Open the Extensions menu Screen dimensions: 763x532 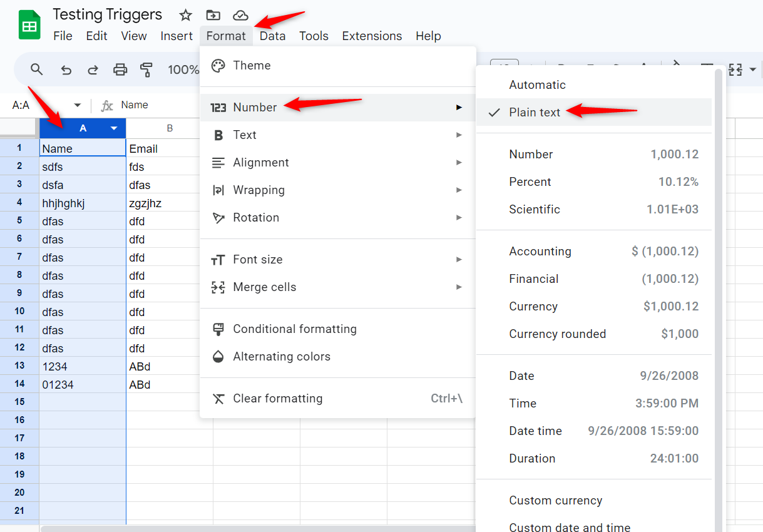[372, 36]
